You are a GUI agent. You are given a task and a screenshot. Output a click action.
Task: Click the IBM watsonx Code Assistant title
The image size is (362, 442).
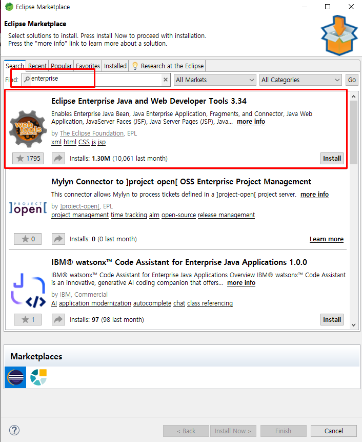(179, 262)
